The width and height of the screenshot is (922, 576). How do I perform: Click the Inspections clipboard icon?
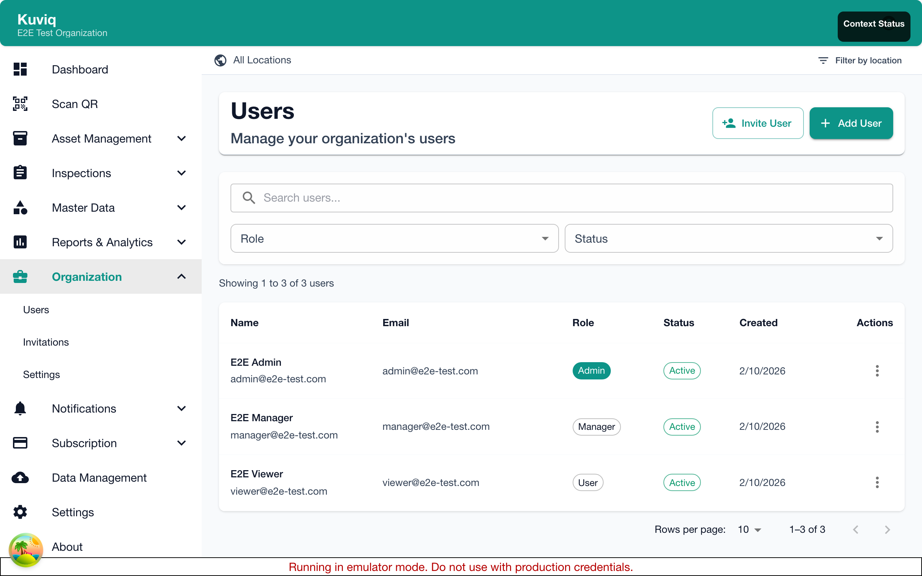(x=20, y=172)
